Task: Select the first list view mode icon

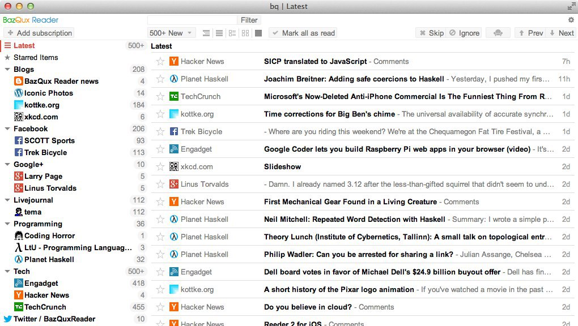Action: coord(206,33)
